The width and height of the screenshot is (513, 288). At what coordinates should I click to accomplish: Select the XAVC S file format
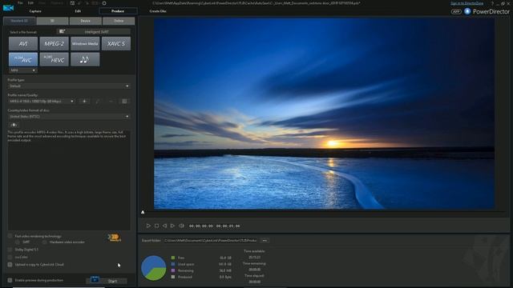click(x=116, y=43)
